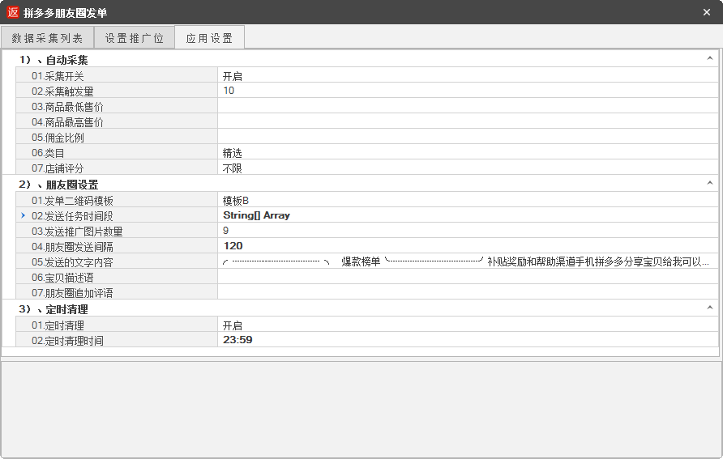Select the 04.朋友圈发送间隔 property label
The height and width of the screenshot is (459, 723).
pyautogui.click(x=72, y=247)
